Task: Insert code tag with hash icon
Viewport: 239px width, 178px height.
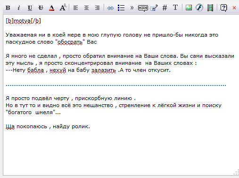Action: click(165, 8)
